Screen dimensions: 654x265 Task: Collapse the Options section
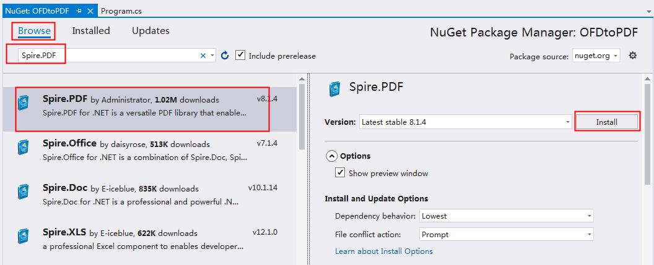[x=331, y=156]
